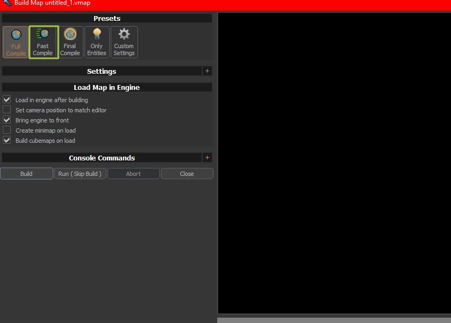Click the Close button in dialog

pos(187,174)
